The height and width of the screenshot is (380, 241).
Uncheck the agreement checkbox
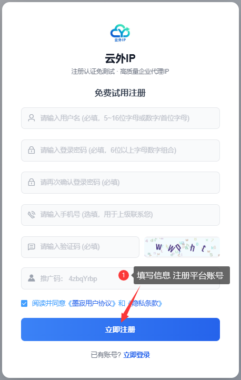tap(24, 303)
